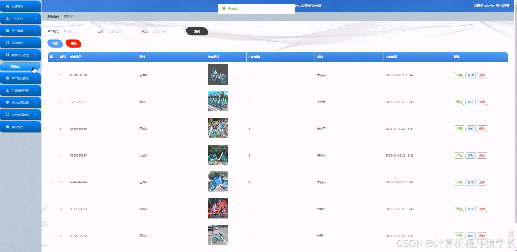Click 修改 for bike 7777777777
This screenshot has width=517, height=252.
click(x=471, y=102)
